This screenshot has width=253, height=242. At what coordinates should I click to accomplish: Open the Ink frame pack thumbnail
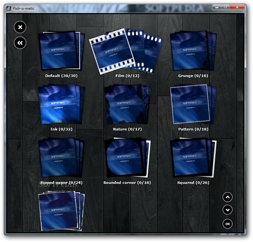tap(61, 104)
